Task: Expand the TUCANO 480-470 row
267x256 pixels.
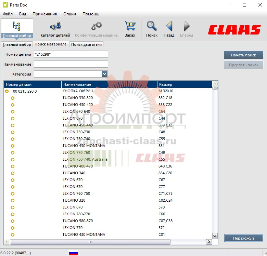Action: click(x=13, y=166)
